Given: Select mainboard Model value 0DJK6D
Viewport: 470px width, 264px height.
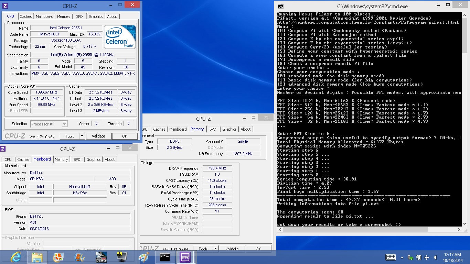Looking at the screenshot, I should click(x=61, y=179).
